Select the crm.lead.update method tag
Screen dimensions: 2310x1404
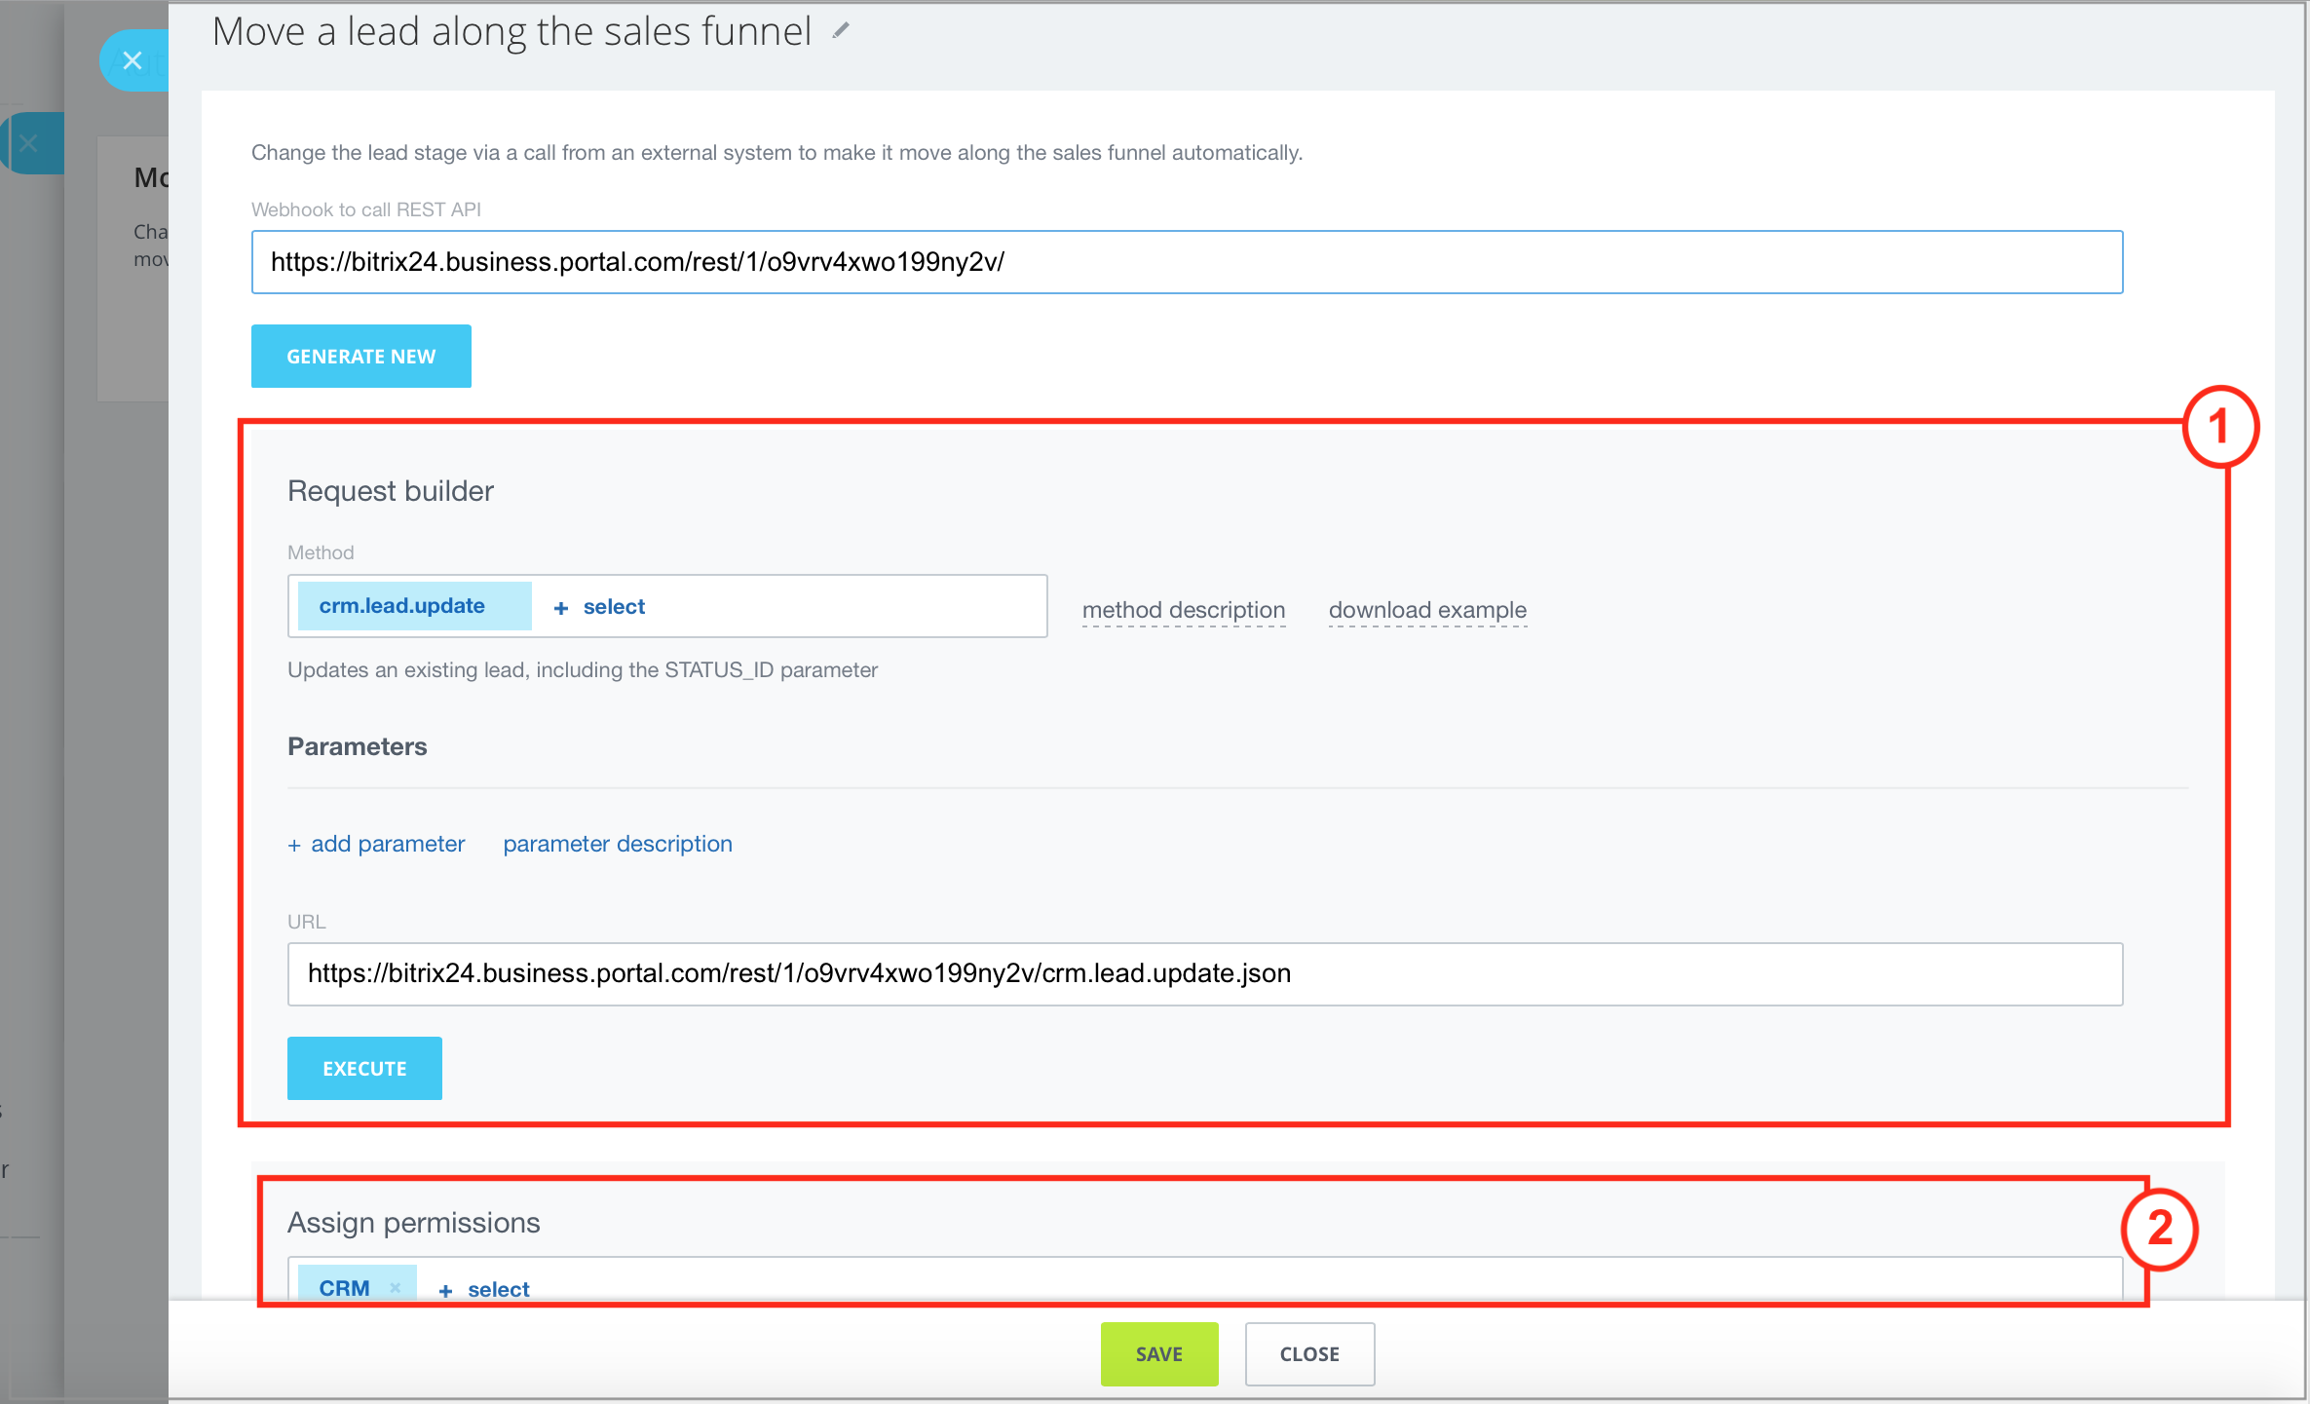click(x=402, y=606)
